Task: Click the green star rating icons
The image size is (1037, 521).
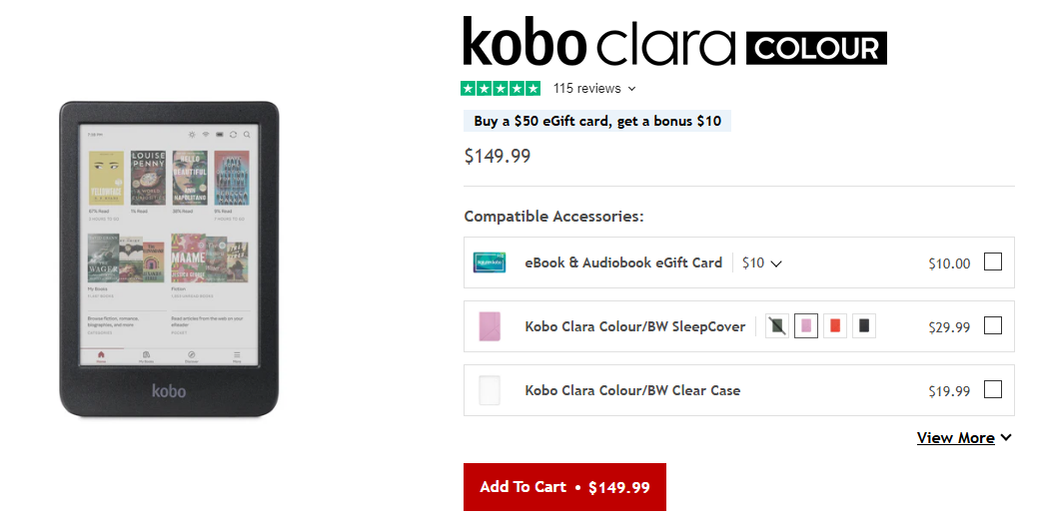Action: point(501,89)
